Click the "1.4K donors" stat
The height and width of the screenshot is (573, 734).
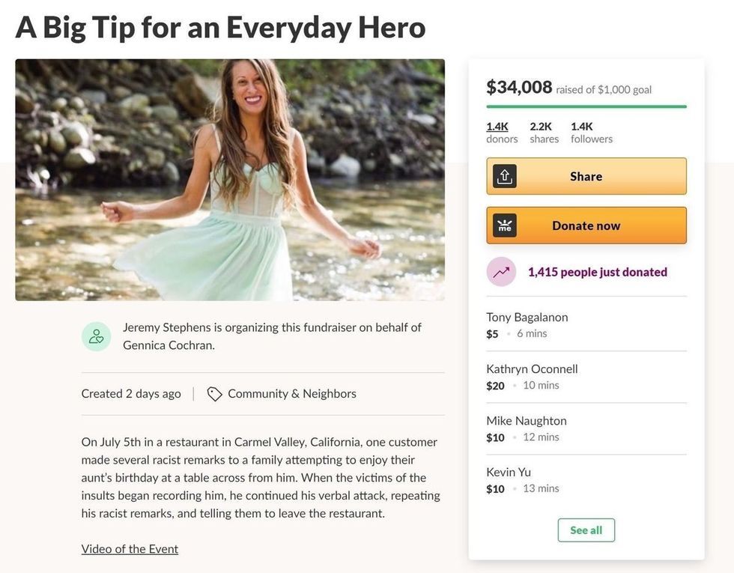point(502,132)
